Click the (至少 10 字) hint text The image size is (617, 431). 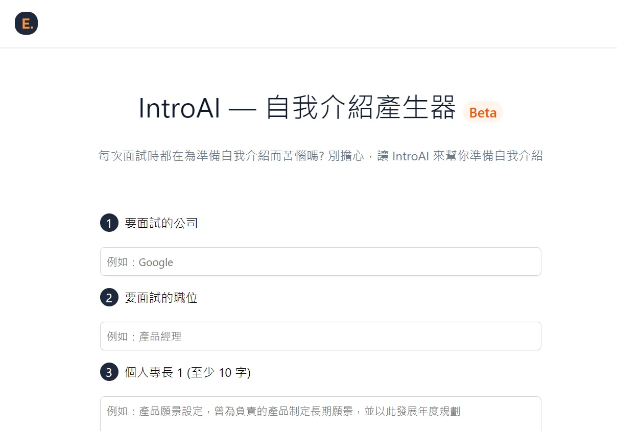tap(219, 372)
